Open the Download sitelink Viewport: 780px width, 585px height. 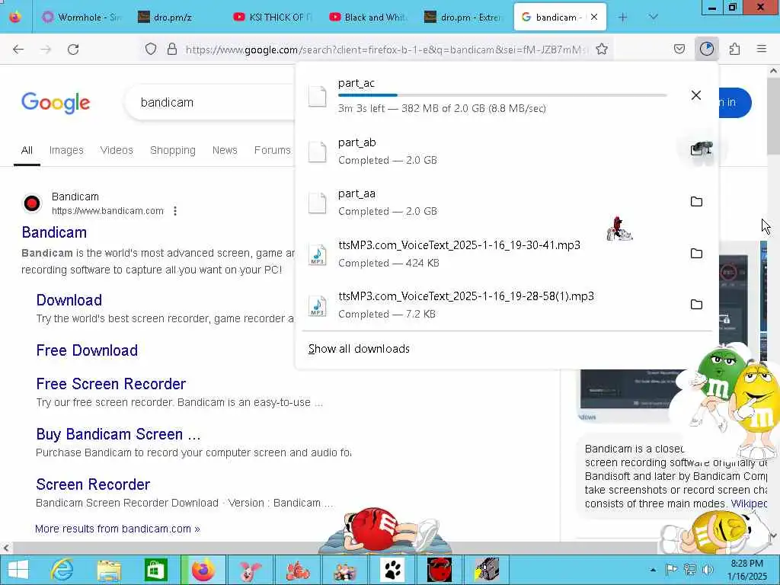point(69,300)
